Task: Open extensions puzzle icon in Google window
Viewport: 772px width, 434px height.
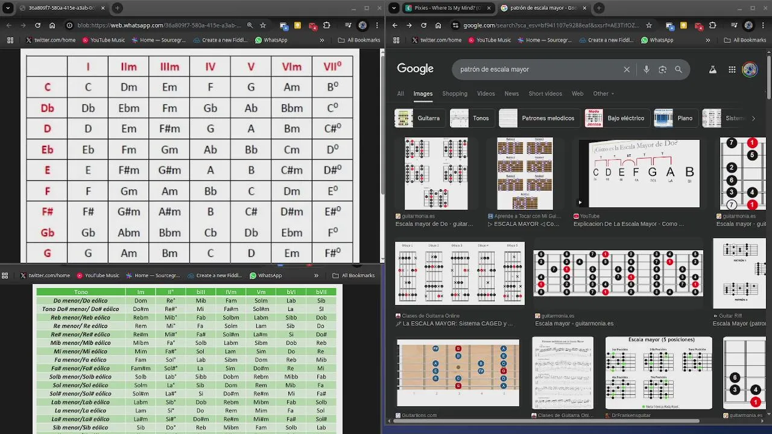Action: 712,25
